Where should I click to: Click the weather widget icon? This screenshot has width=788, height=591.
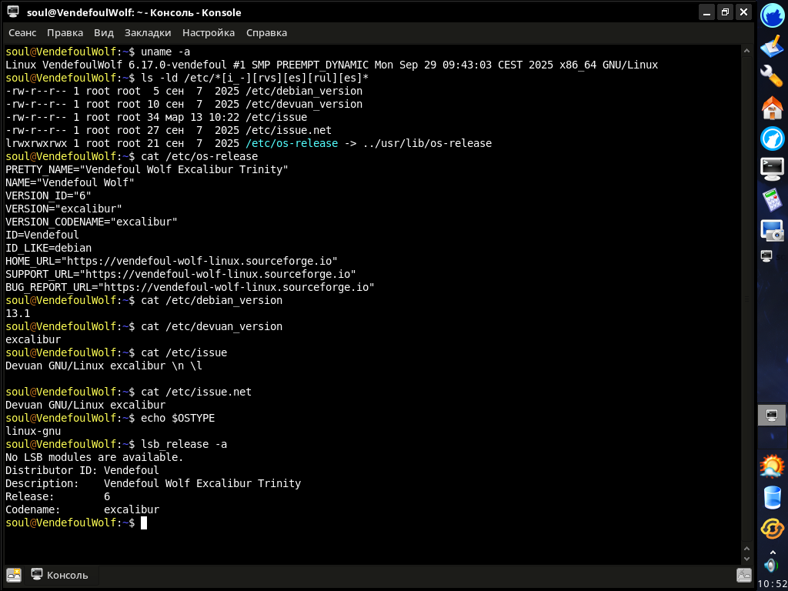772,466
